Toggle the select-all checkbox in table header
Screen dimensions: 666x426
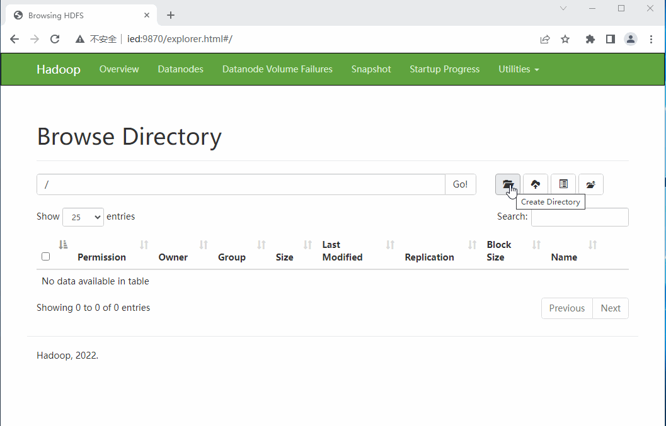45,256
